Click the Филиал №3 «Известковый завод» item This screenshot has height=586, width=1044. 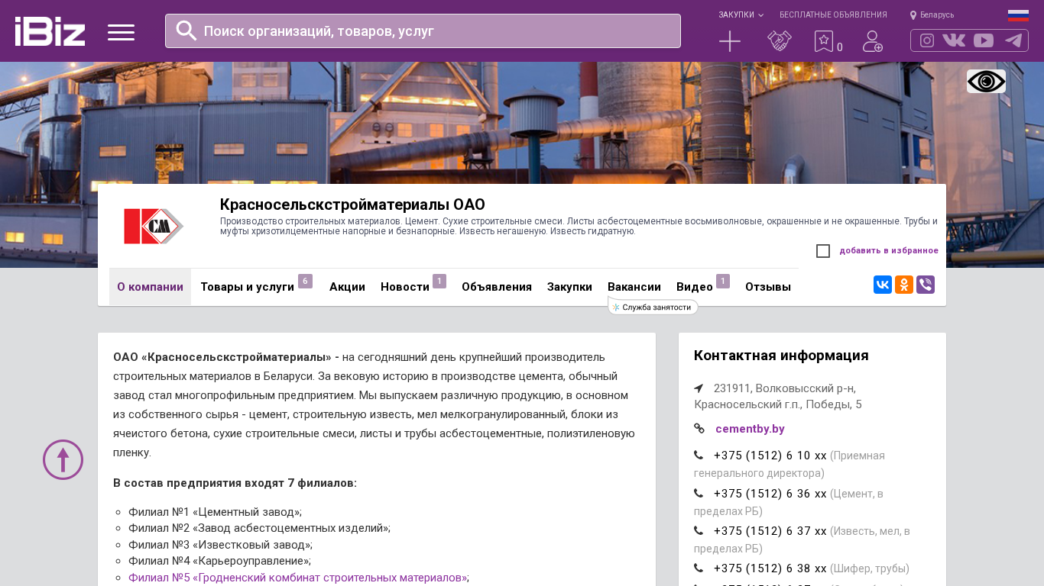(x=220, y=545)
